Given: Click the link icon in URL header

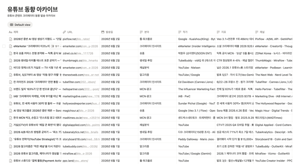Looking at the screenshot, I should [x=64, y=32].
